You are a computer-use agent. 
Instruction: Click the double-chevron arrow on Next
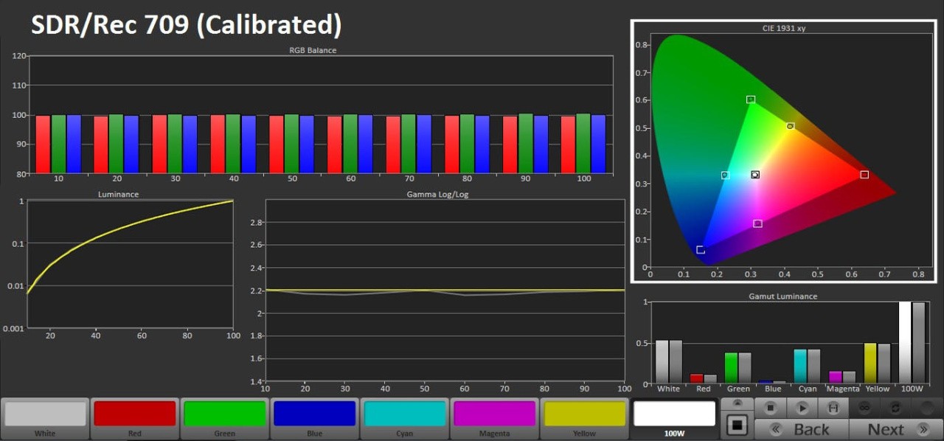point(923,429)
